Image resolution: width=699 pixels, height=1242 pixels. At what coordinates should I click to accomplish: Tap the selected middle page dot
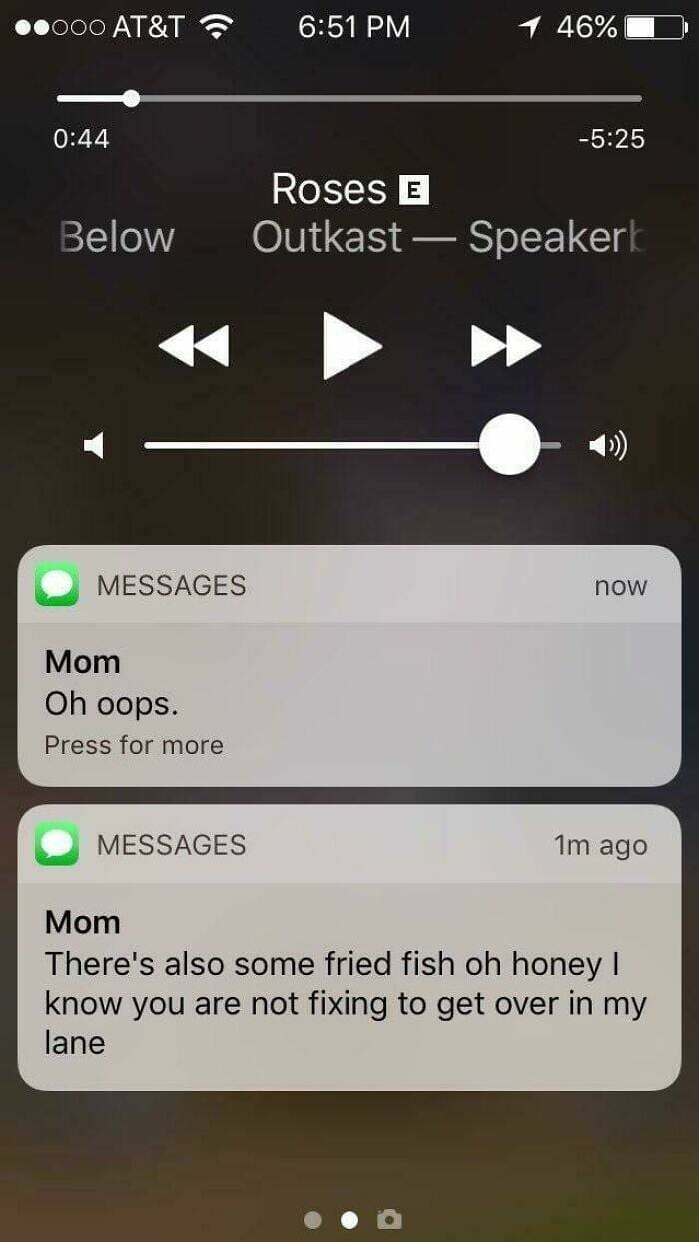pyautogui.click(x=349, y=1220)
